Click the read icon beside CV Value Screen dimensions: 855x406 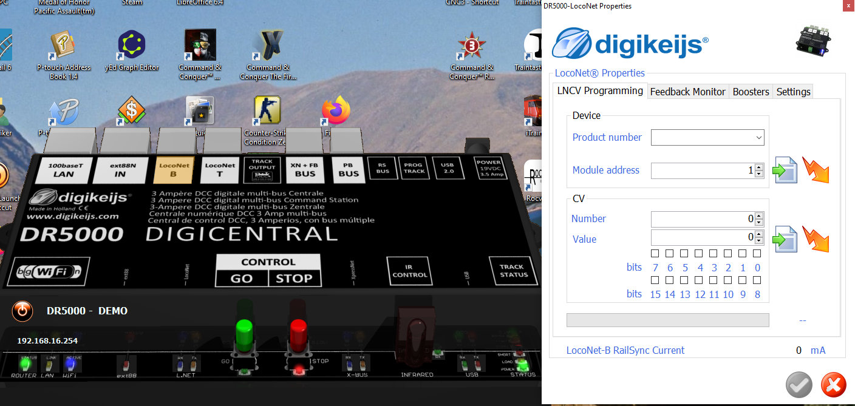pos(785,239)
